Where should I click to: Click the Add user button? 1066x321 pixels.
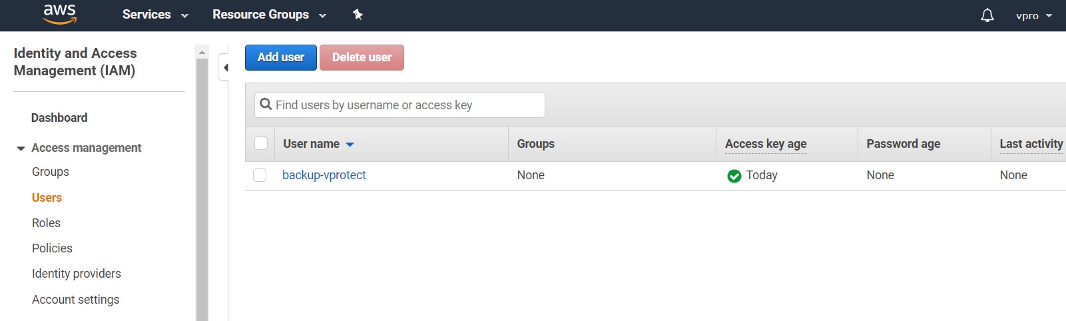tap(280, 57)
